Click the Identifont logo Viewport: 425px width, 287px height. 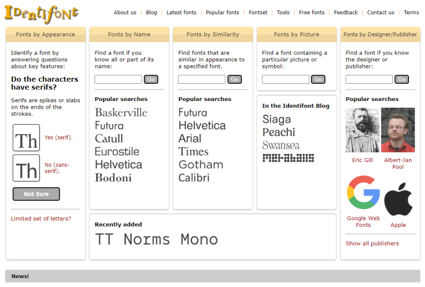pyautogui.click(x=41, y=14)
